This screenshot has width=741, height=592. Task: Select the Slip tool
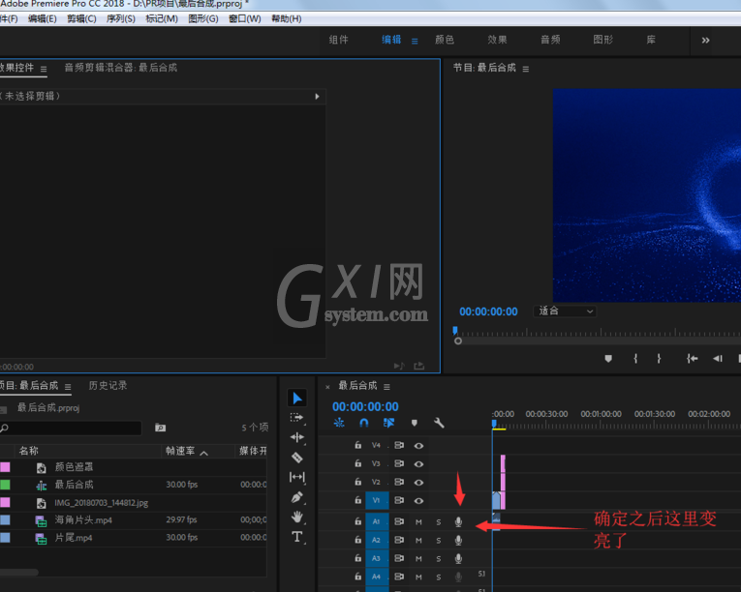tap(296, 477)
